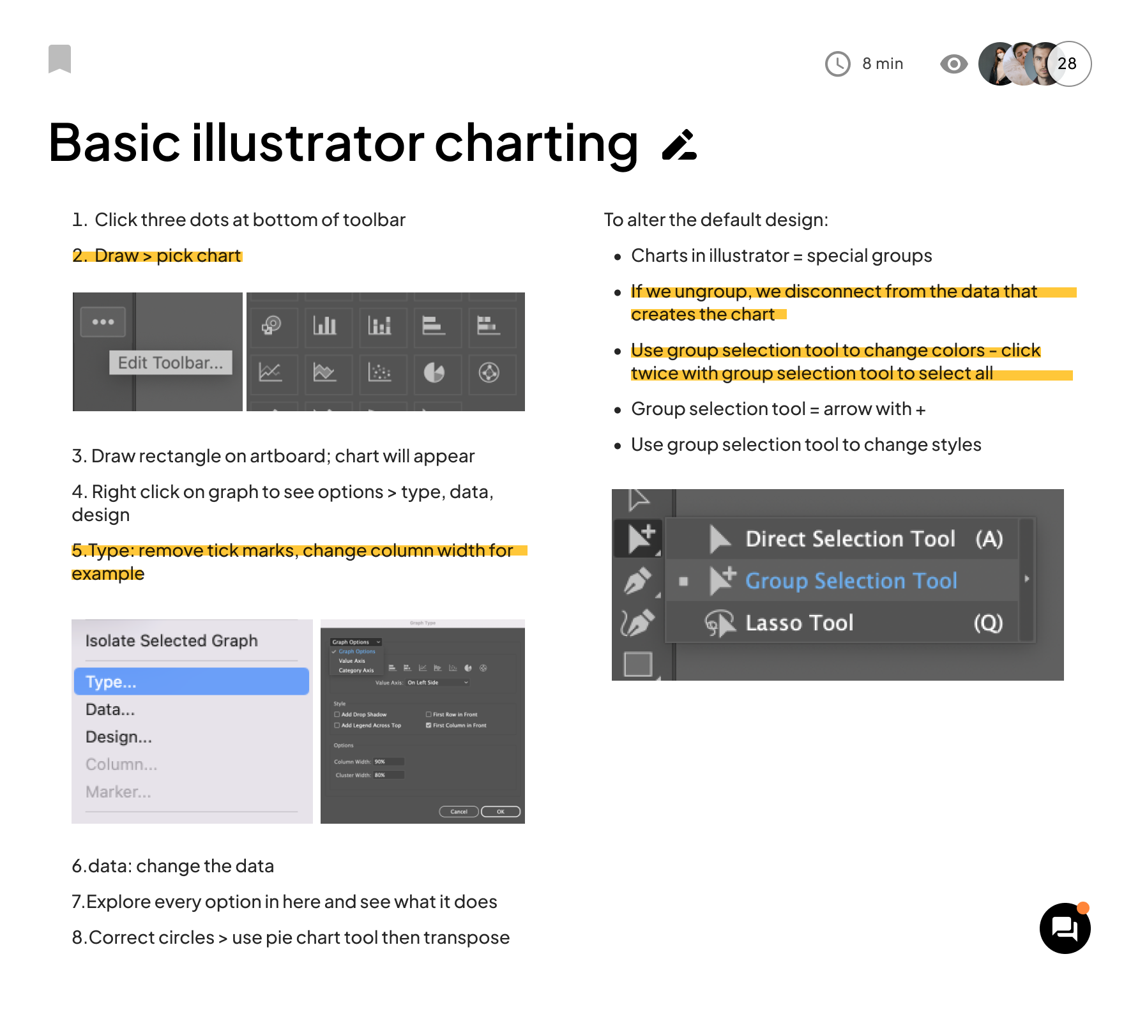Enable Add Legend Across Top checkbox
1147x1014 pixels.
point(337,725)
